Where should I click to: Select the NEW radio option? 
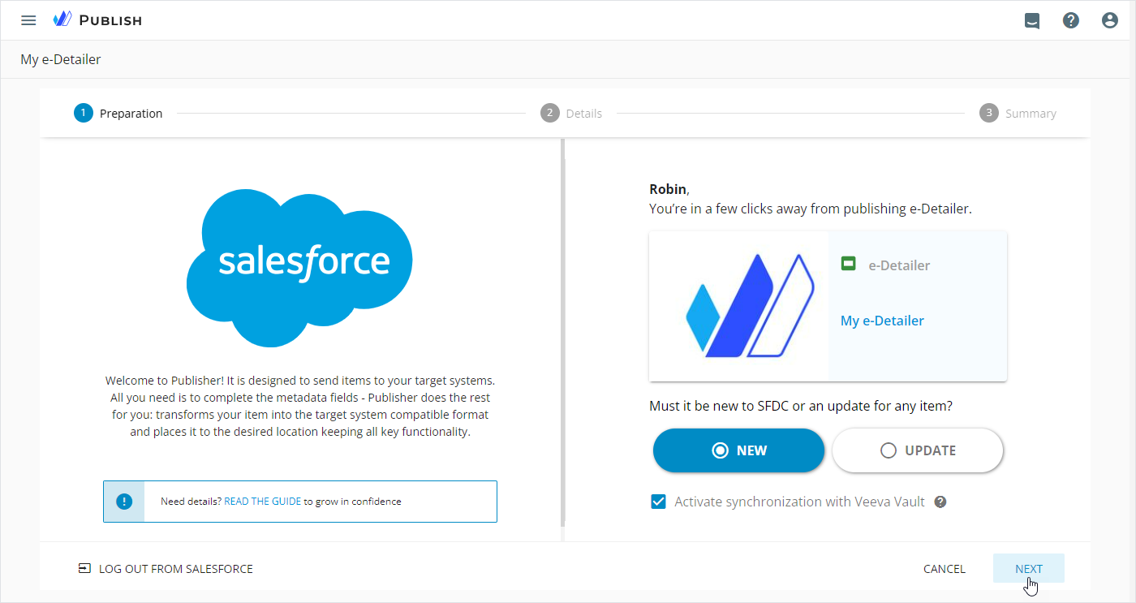738,450
